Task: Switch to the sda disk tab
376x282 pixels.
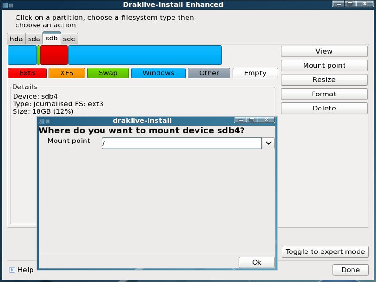Action: coord(34,39)
